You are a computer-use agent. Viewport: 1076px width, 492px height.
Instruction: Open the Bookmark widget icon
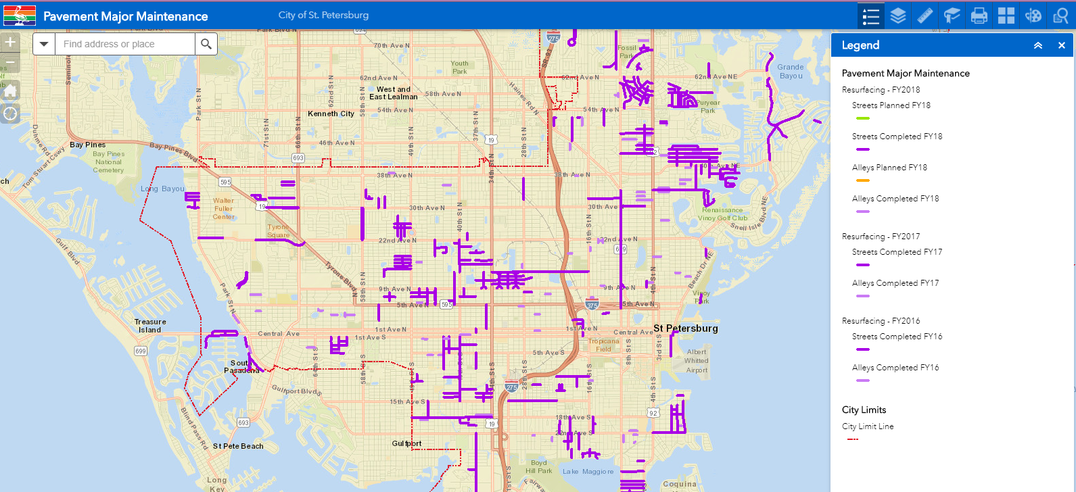[952, 16]
